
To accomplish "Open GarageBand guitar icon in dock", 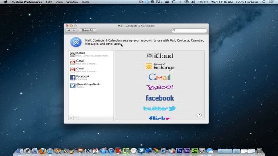I will click(x=73, y=151).
